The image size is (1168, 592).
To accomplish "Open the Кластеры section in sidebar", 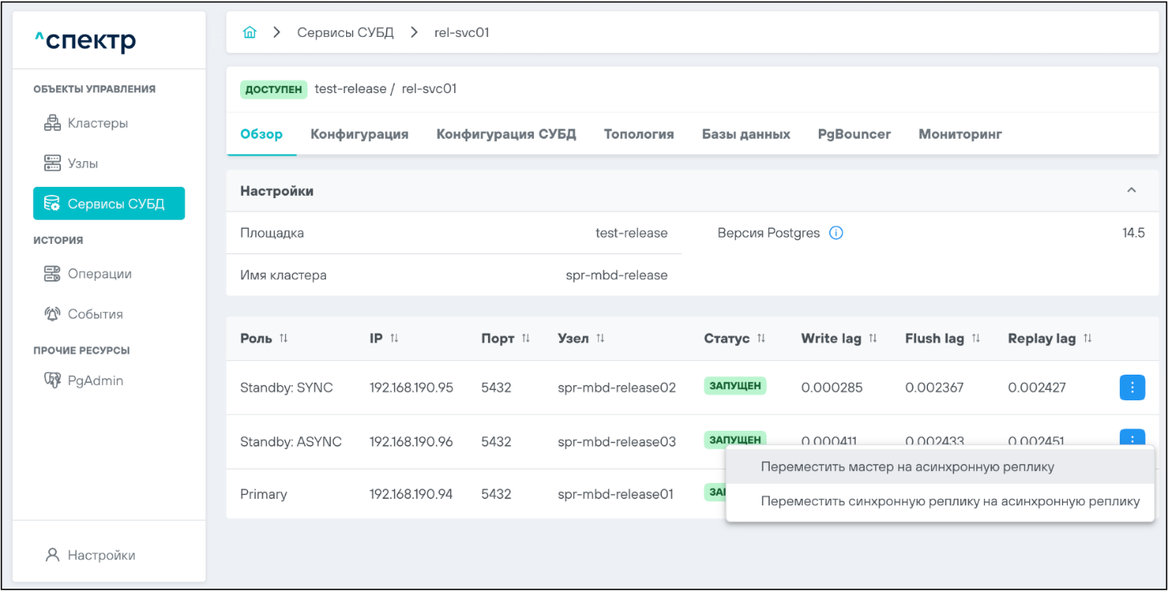I will coord(97,124).
